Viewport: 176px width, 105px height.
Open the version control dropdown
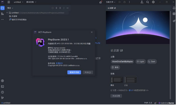click(31, 2)
